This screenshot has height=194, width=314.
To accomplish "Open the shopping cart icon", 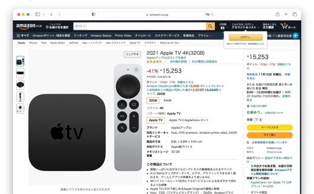I will point(288,26).
